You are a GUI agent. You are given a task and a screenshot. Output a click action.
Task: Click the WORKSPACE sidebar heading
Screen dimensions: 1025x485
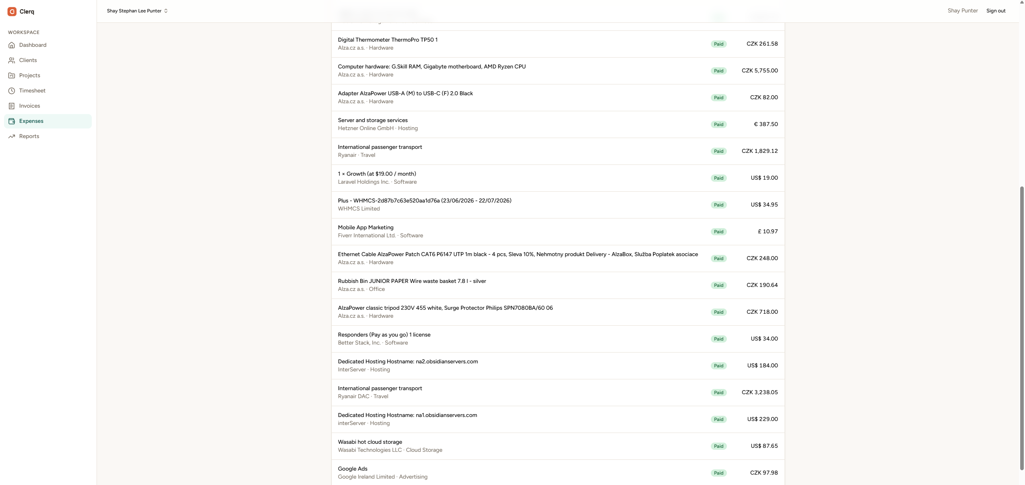[x=24, y=32]
